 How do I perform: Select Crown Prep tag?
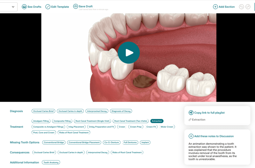[x=136, y=127]
